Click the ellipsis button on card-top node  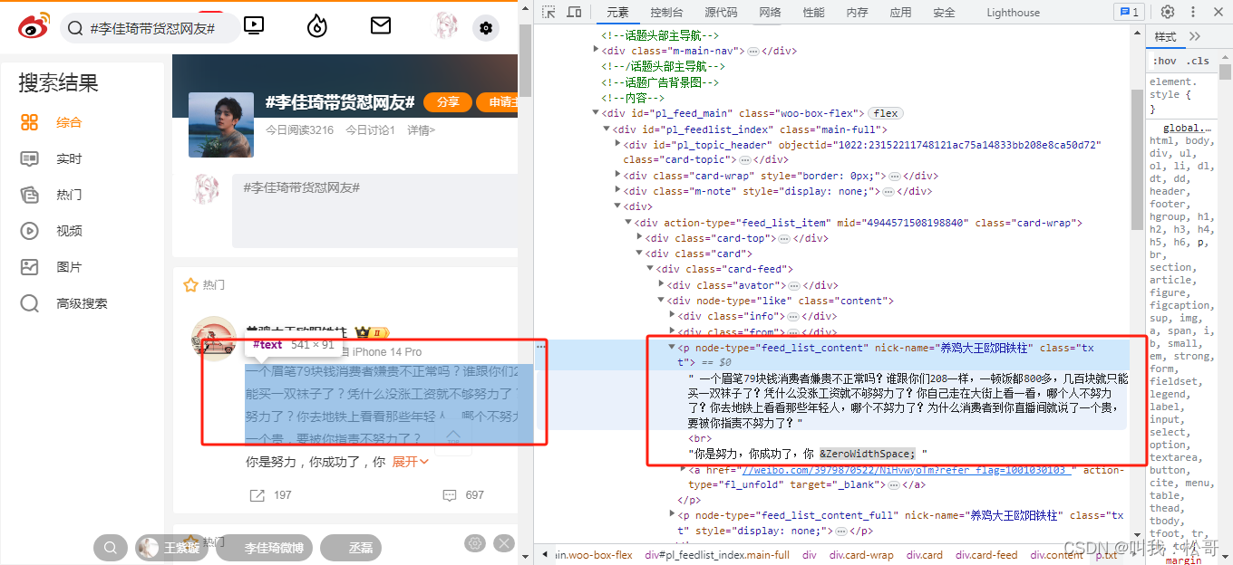point(783,238)
